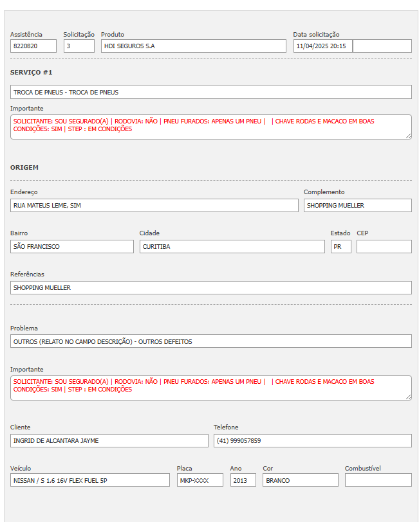The height and width of the screenshot is (522, 419).
Task: Focus the Data solicitação date field
Action: pos(322,46)
